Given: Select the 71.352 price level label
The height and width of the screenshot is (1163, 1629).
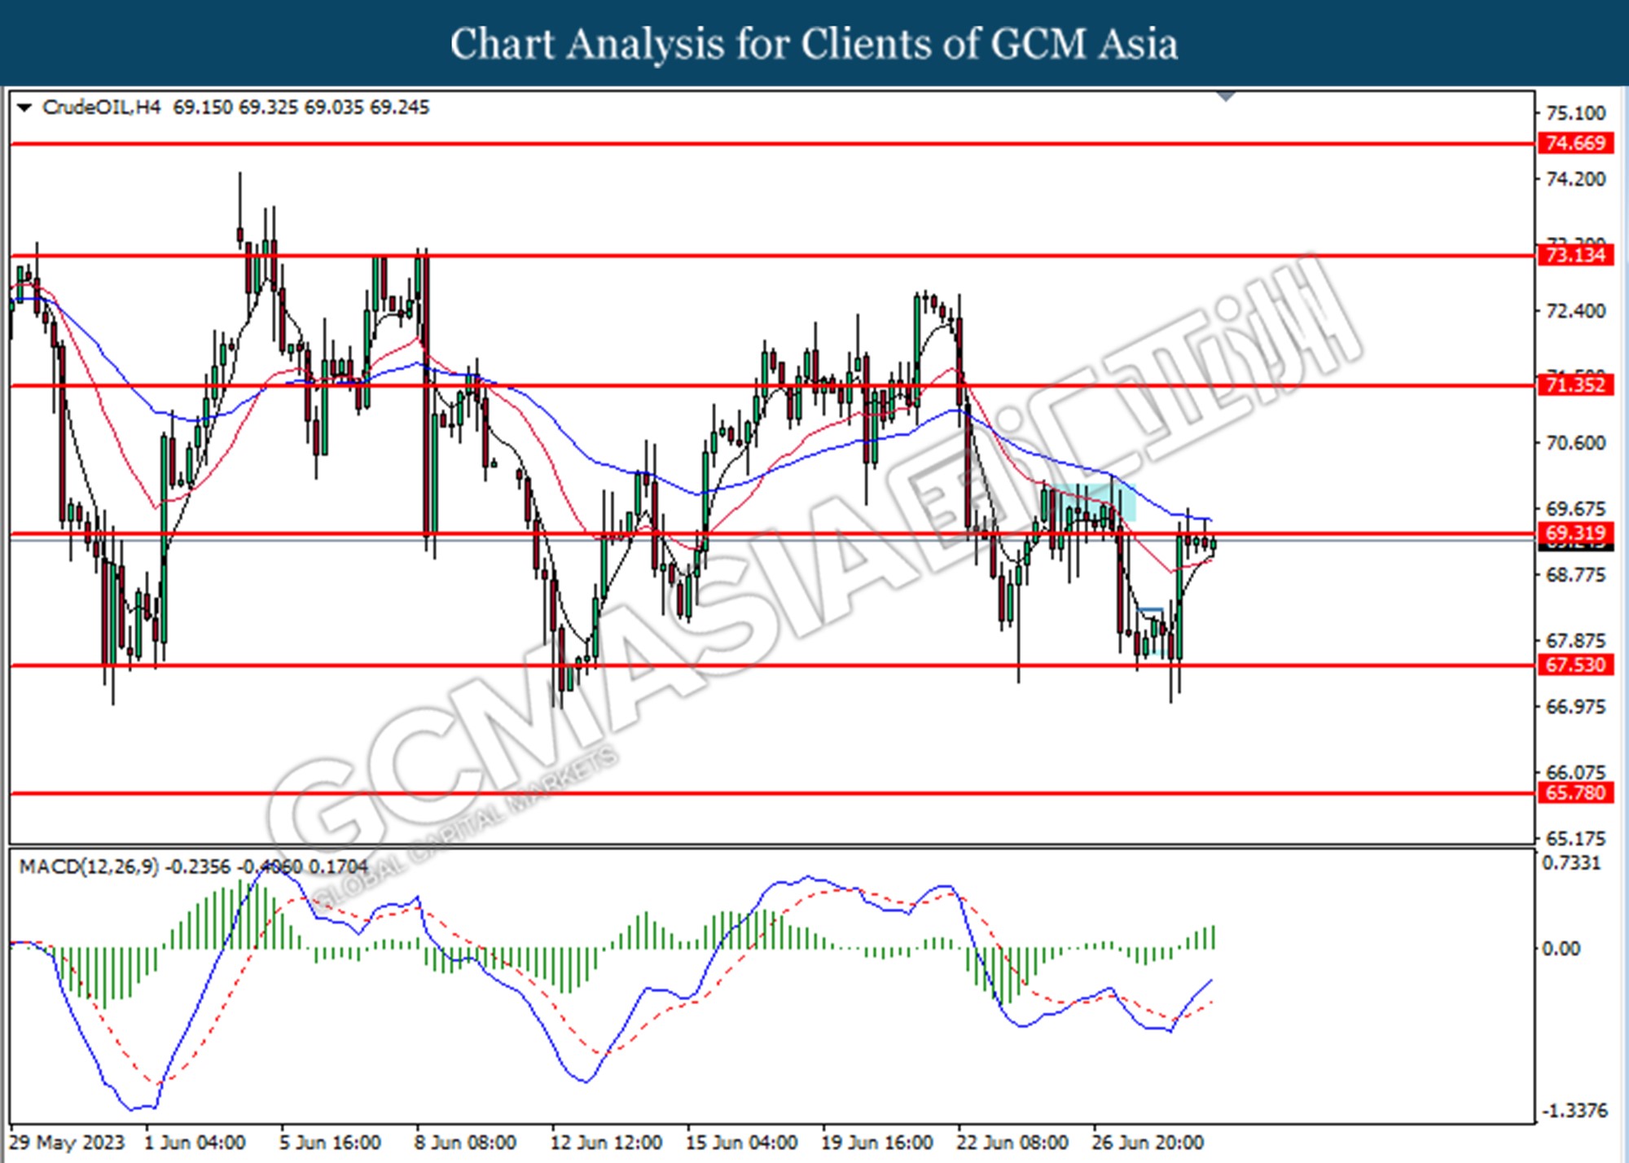Looking at the screenshot, I should 1575,384.
